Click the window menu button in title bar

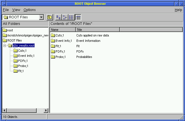click(x=4, y=4)
